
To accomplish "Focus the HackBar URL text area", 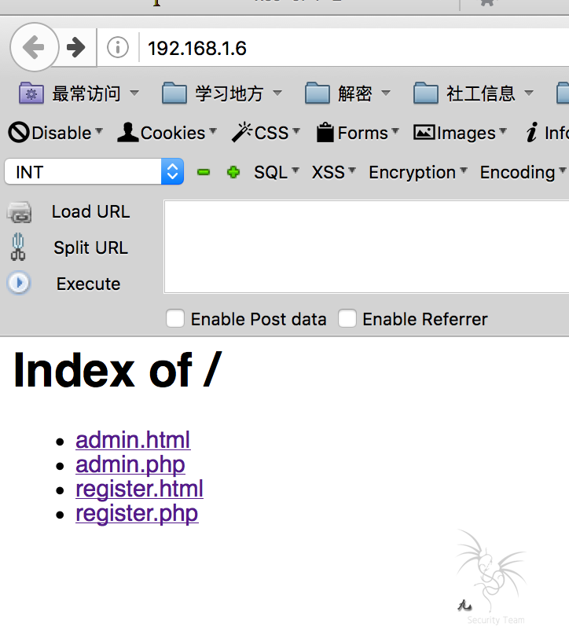I will click(366, 247).
